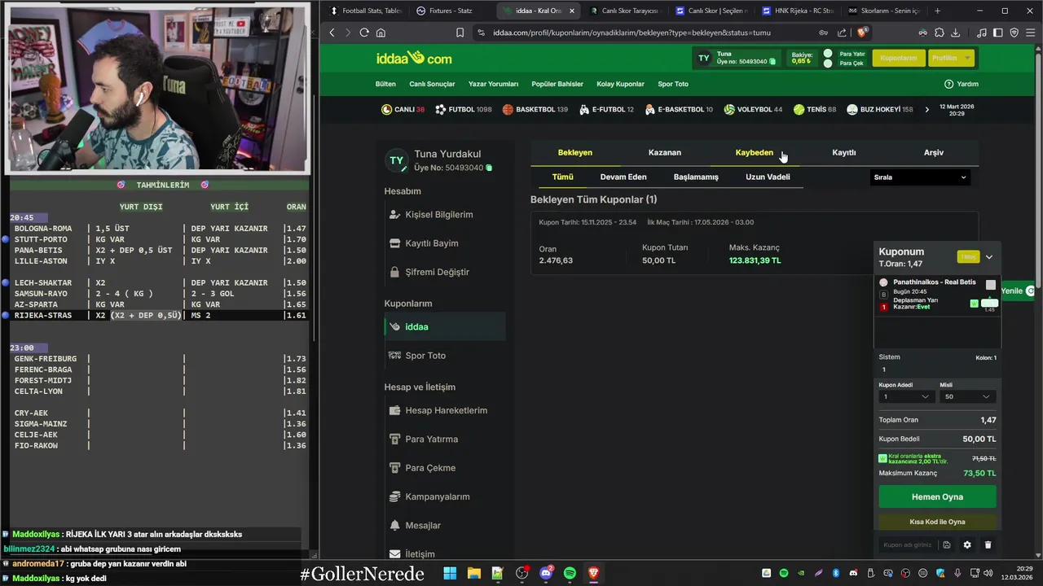Select the BUZ HOKEYİ category
Image resolution: width=1043 pixels, height=586 pixels.
(880, 109)
